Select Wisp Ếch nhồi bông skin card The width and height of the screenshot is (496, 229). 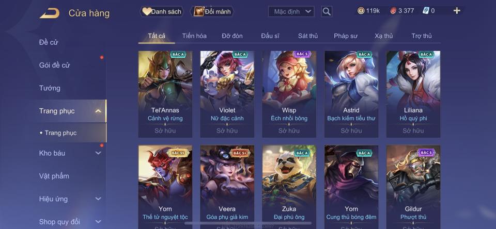coord(289,94)
